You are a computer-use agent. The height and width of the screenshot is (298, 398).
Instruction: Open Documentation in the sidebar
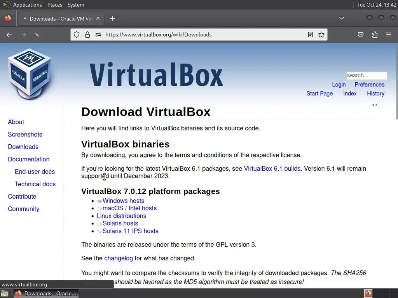coord(29,159)
